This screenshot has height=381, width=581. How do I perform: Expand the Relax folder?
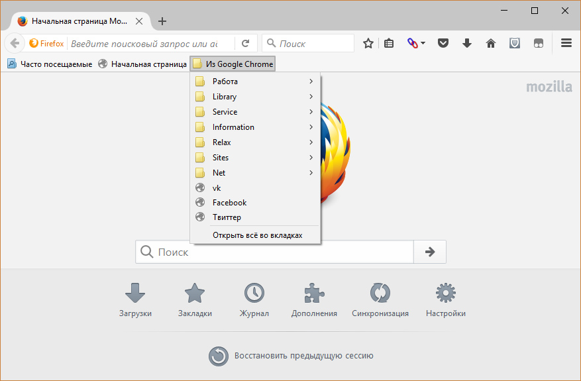click(x=255, y=142)
